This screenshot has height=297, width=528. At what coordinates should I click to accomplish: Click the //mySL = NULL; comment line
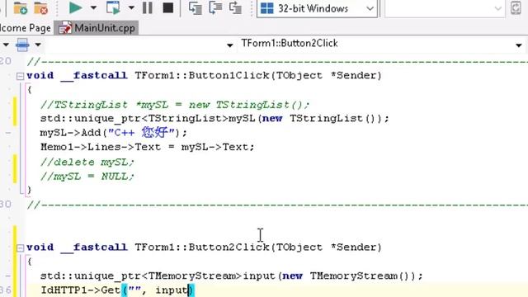(87, 176)
